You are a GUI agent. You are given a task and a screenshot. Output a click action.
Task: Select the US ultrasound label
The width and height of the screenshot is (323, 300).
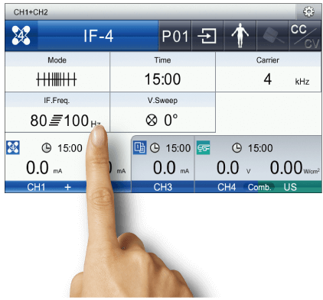[x=290, y=187]
